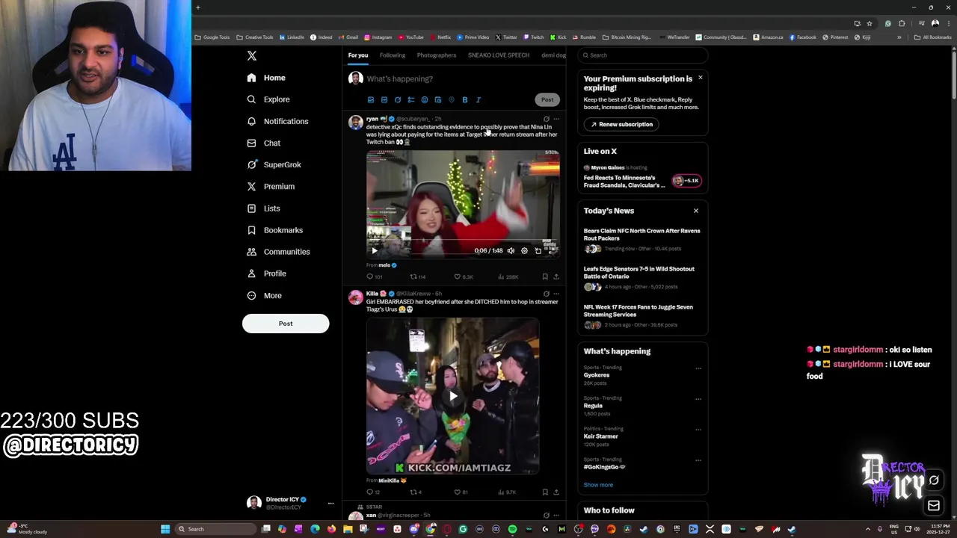Open the All Bookmarks folder

coord(932,37)
